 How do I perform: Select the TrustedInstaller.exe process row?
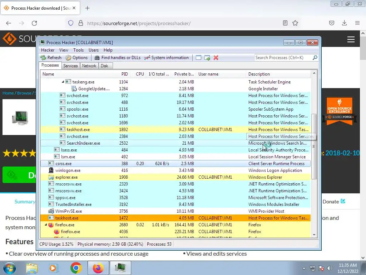pos(175,204)
